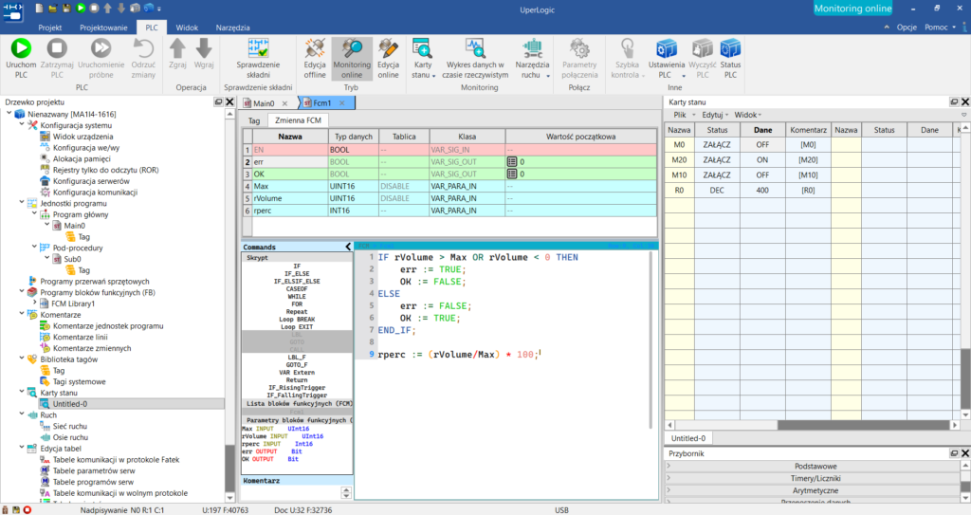The image size is (971, 515).
Task: Select Sub0 in the project tree
Action: pyautogui.click(x=72, y=259)
